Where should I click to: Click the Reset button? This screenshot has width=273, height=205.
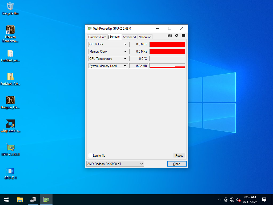179,156
